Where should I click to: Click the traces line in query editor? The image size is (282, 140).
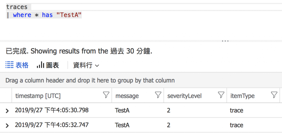(x=17, y=7)
